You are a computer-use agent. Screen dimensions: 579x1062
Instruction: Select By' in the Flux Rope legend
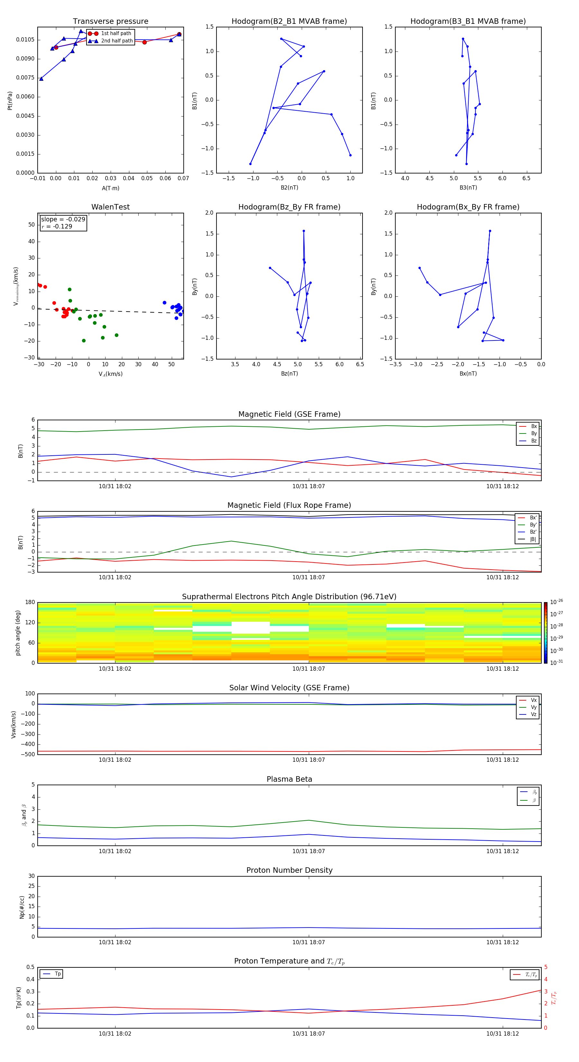tap(528, 525)
